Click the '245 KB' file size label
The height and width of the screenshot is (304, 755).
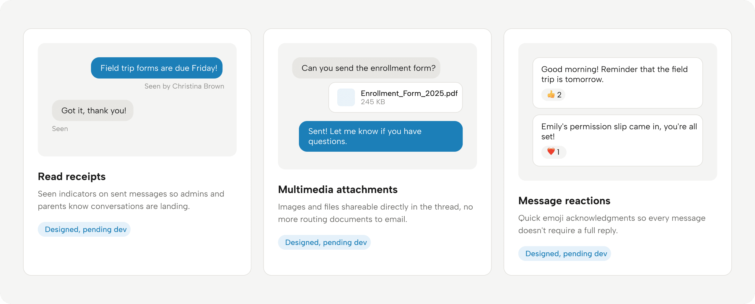point(373,102)
